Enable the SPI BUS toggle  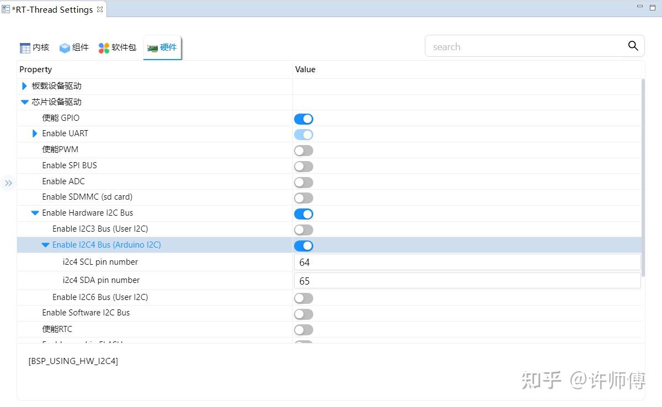(x=303, y=166)
